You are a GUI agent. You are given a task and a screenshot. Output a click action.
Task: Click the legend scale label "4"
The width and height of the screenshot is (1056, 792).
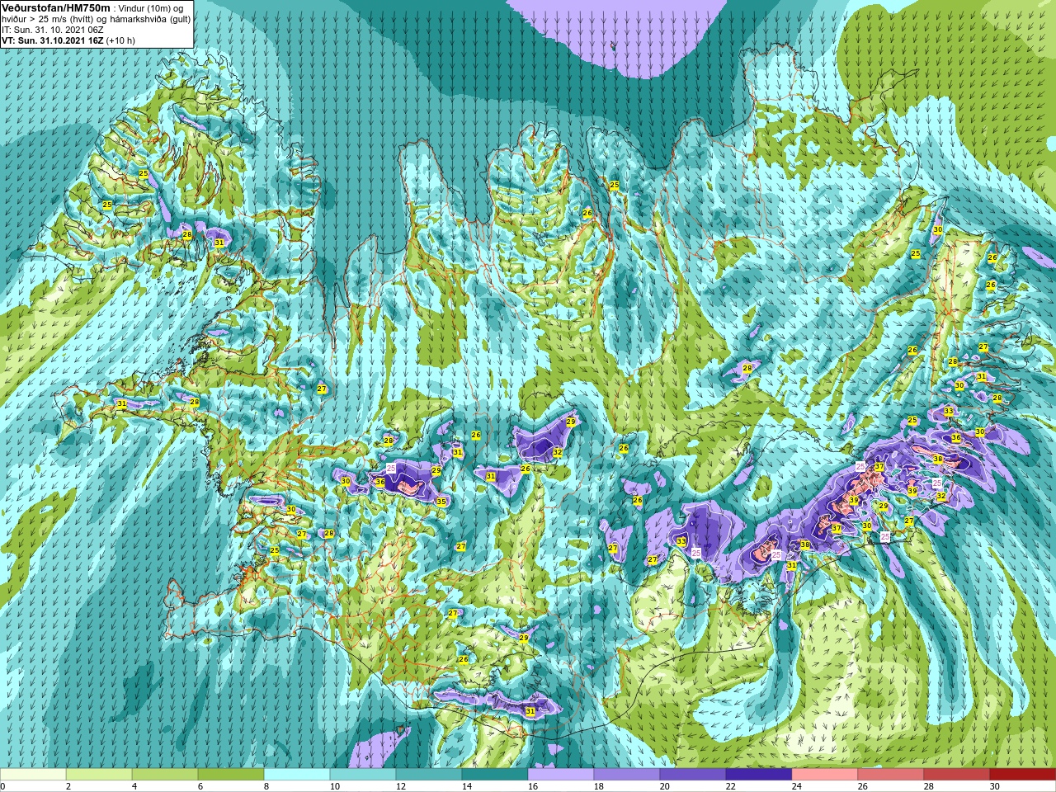[x=135, y=786]
